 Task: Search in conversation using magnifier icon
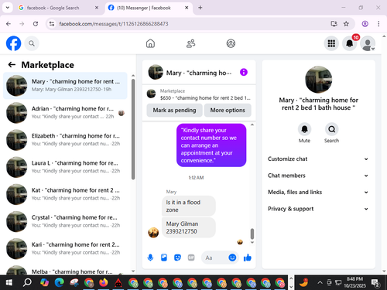tap(331, 129)
